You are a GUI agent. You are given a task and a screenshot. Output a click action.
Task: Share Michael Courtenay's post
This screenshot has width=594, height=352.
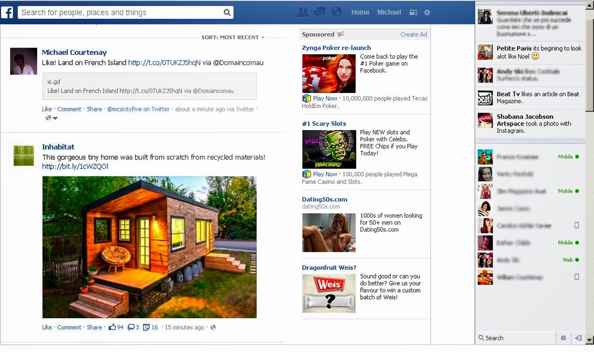(x=94, y=109)
